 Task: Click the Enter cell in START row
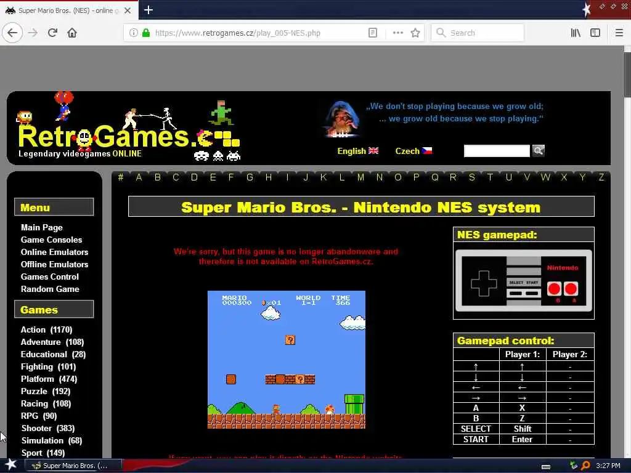(x=523, y=439)
